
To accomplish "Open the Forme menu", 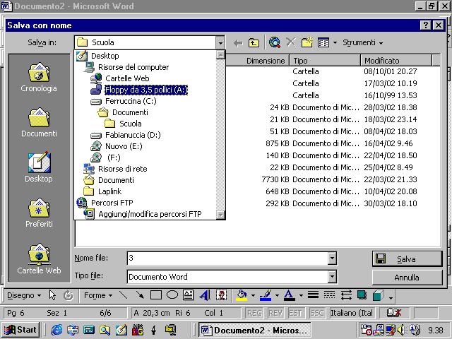I will click(97, 295).
